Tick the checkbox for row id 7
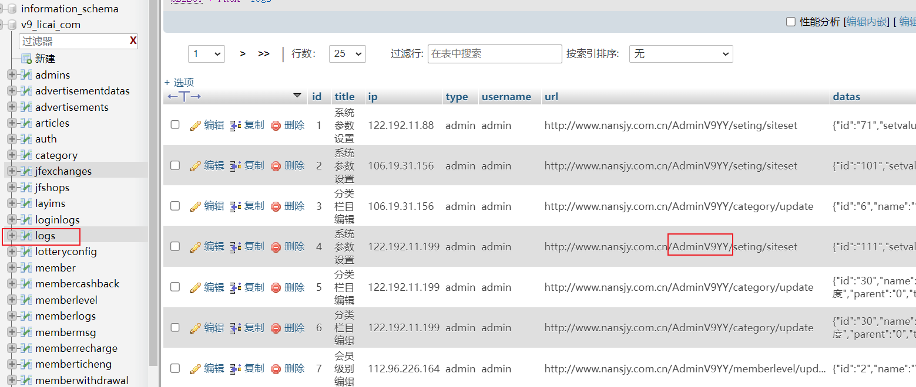The width and height of the screenshot is (916, 387). [175, 368]
